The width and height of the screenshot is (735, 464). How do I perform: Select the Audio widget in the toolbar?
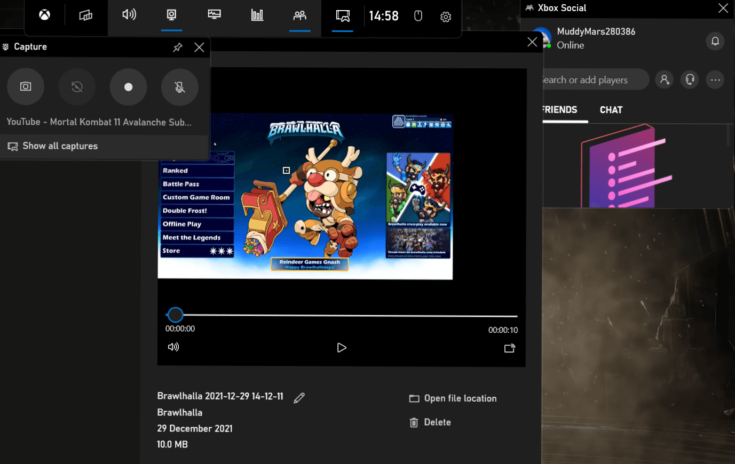point(129,14)
